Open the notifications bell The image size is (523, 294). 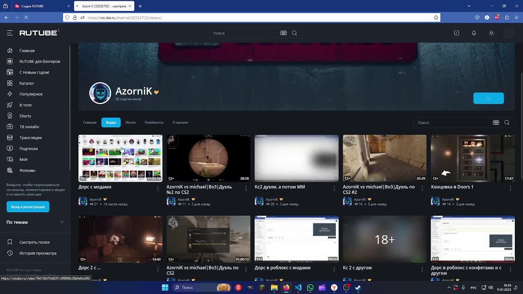tap(474, 33)
